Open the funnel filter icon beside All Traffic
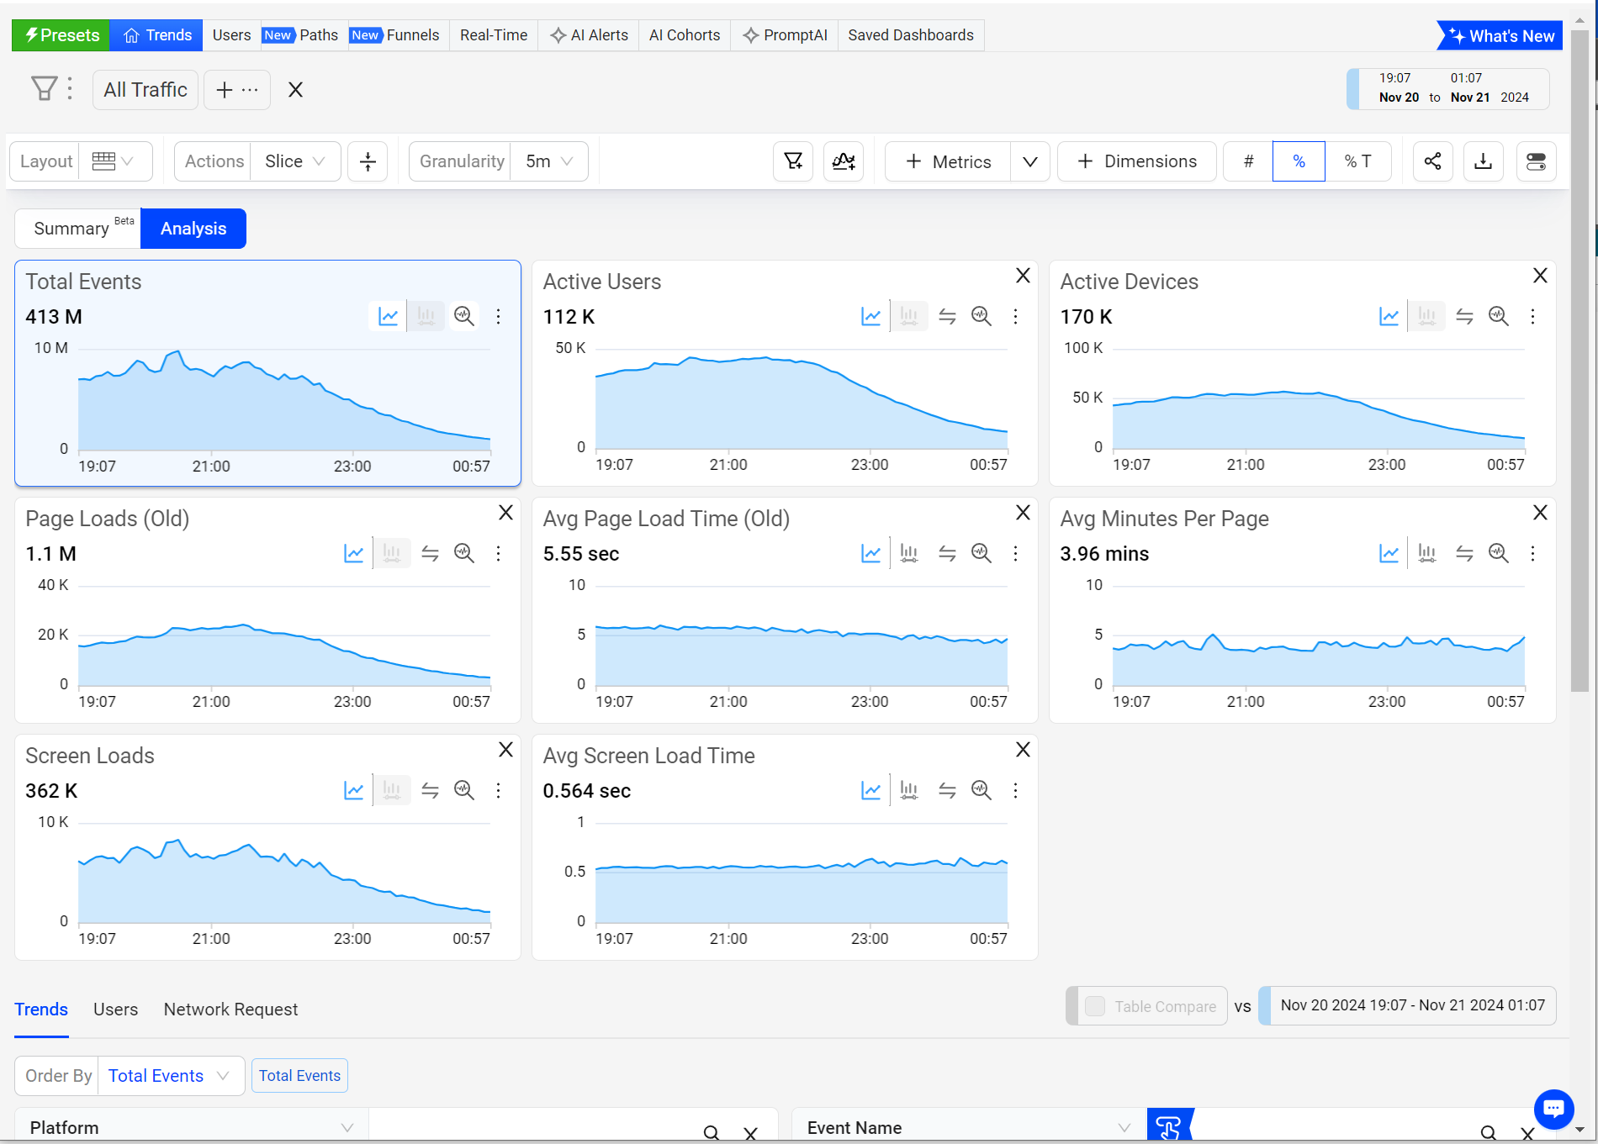 click(x=44, y=88)
